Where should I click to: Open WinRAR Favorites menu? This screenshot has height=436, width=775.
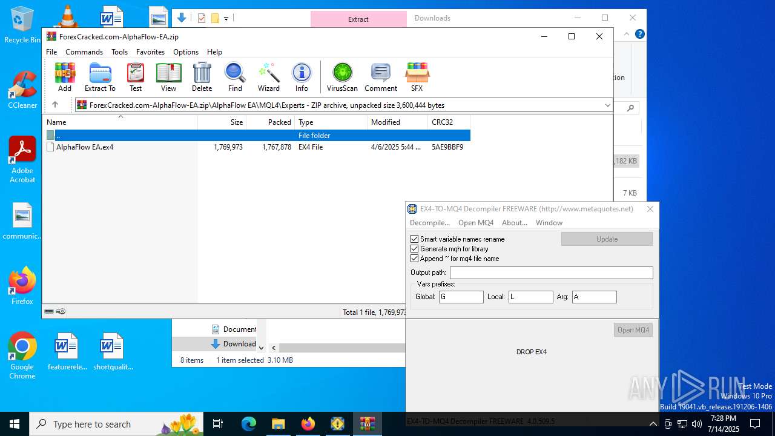[x=150, y=52]
